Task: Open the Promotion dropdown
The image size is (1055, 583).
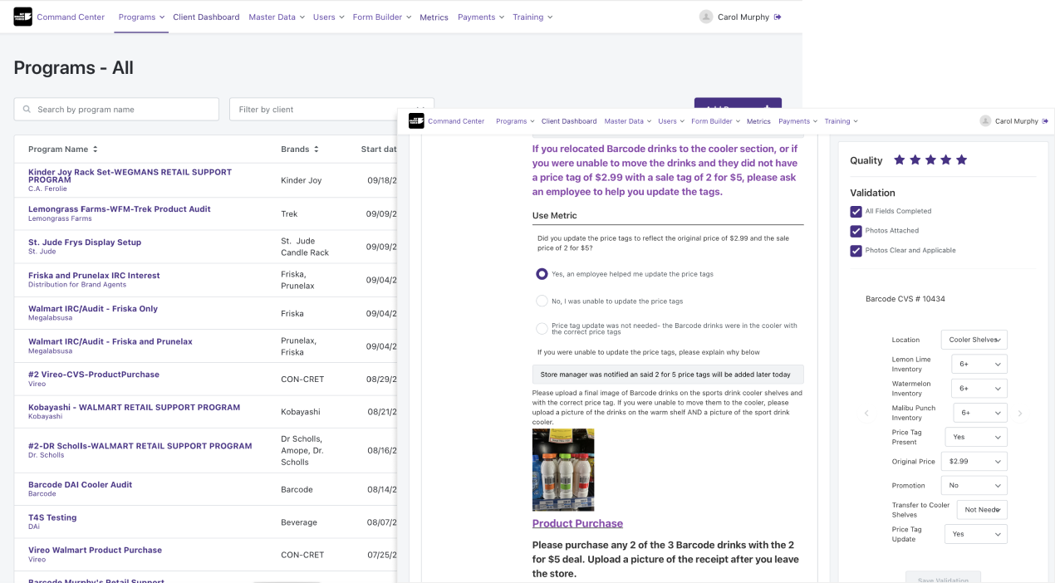Action: (974, 485)
